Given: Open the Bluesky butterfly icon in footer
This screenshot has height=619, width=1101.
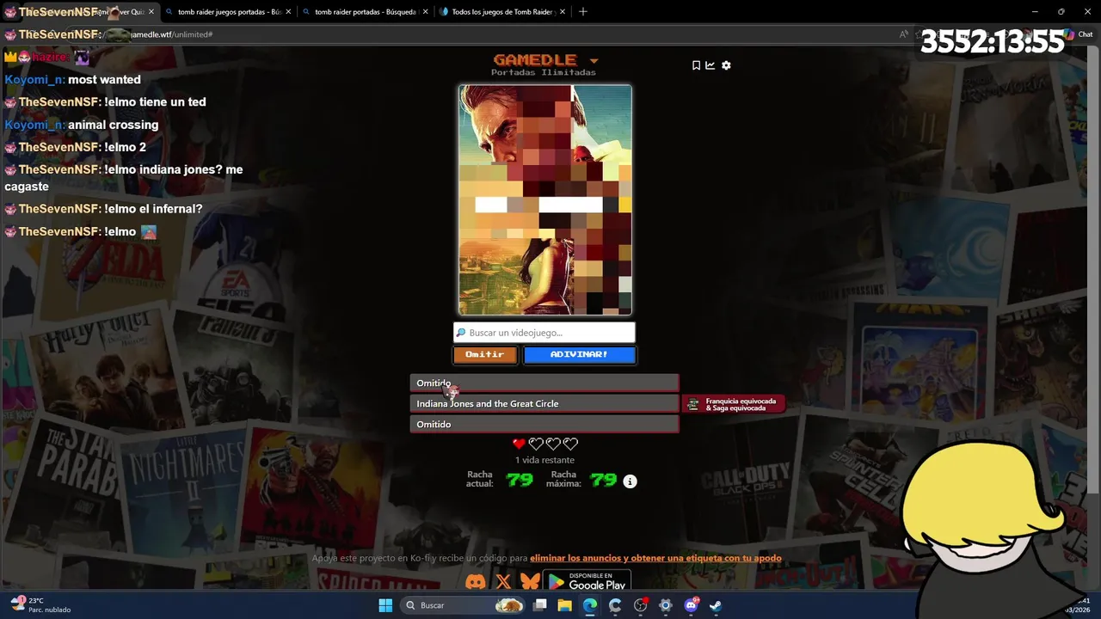Looking at the screenshot, I should point(530,582).
